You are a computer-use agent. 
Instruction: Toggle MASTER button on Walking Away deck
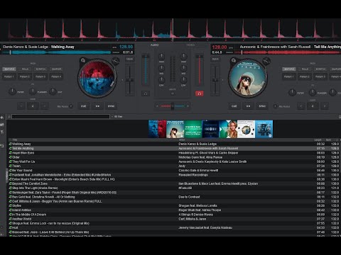(129, 59)
